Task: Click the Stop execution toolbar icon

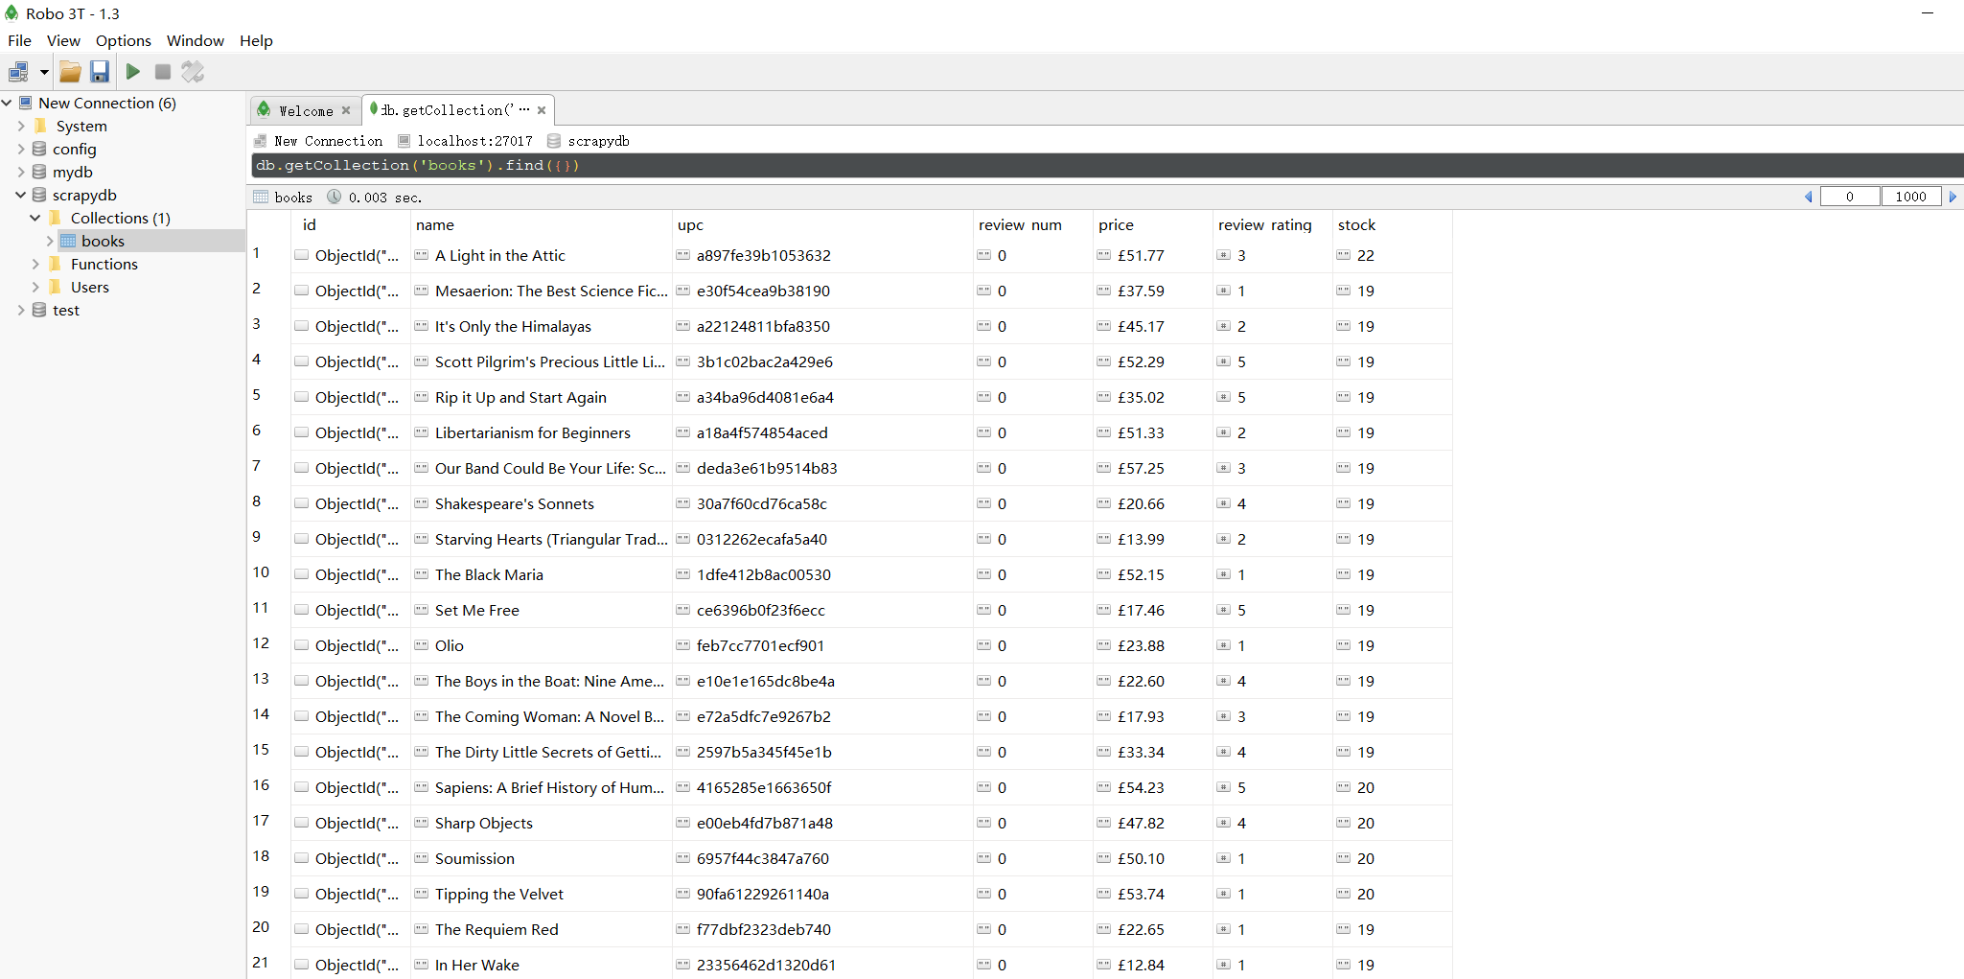Action: click(x=163, y=72)
